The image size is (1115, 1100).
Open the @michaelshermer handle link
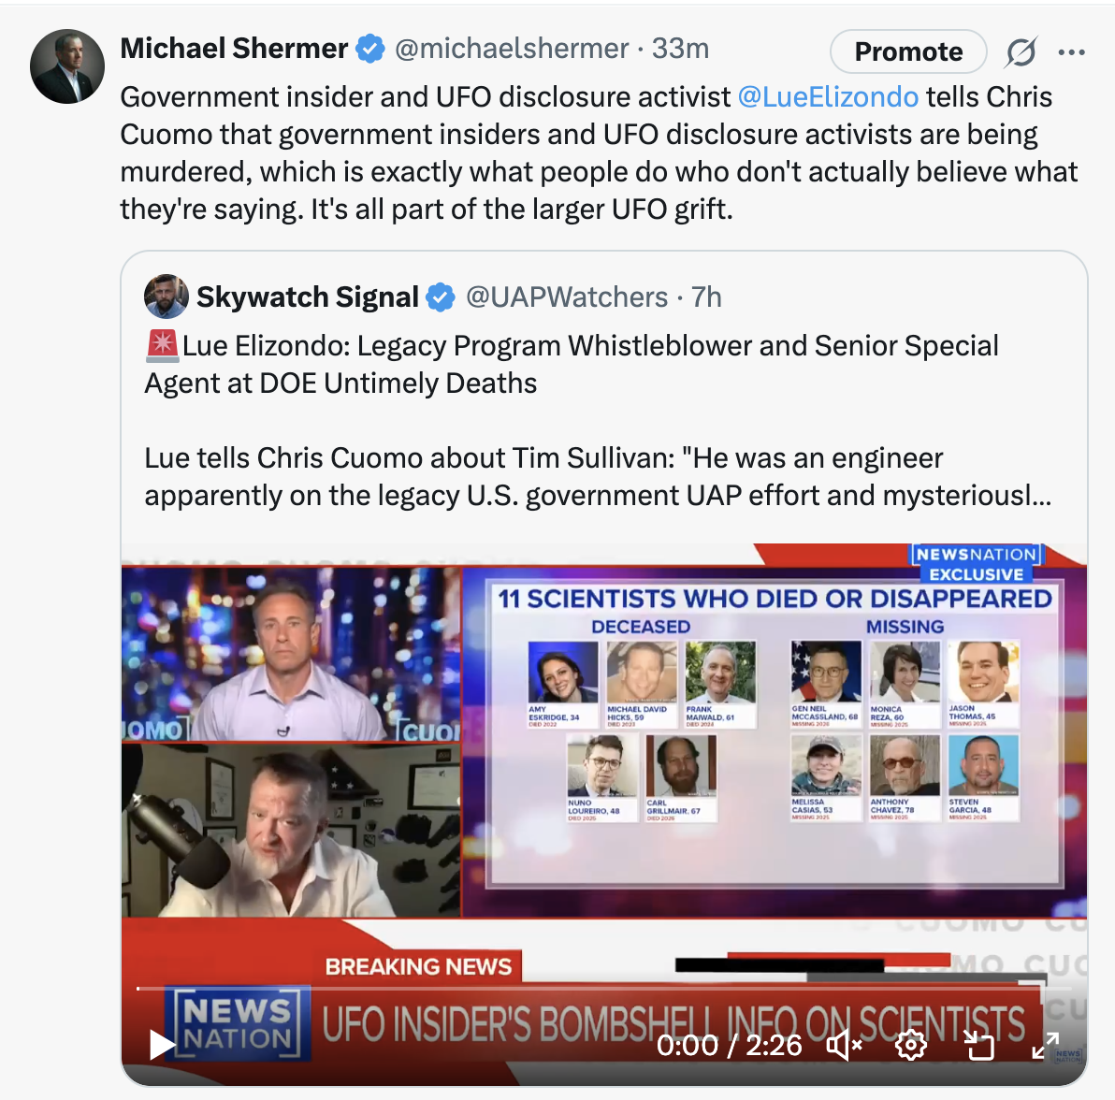(512, 49)
